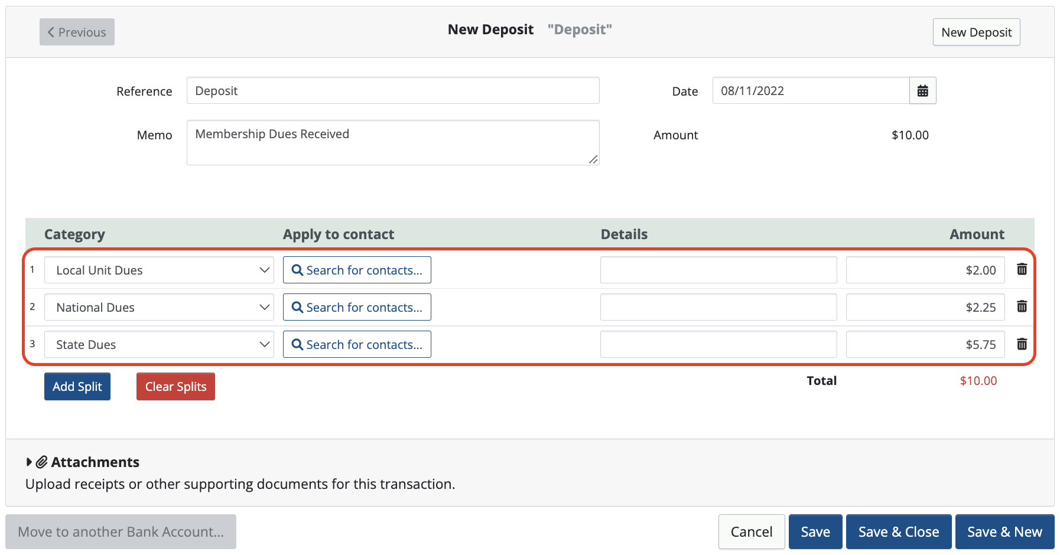The height and width of the screenshot is (555, 1060).
Task: Click the Details column header
Action: [624, 234]
